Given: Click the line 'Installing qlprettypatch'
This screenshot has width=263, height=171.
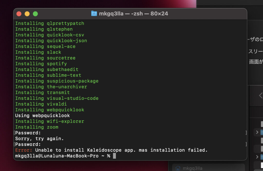Looking at the screenshot, I should pos(50,23).
